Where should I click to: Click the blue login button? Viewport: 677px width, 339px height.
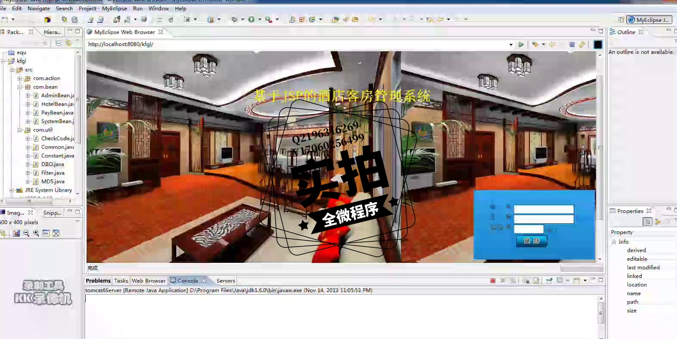pyautogui.click(x=531, y=241)
